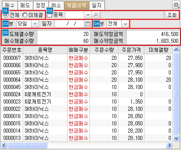Select order number 0000014
The width and height of the screenshot is (181, 150).
coord(12,131)
